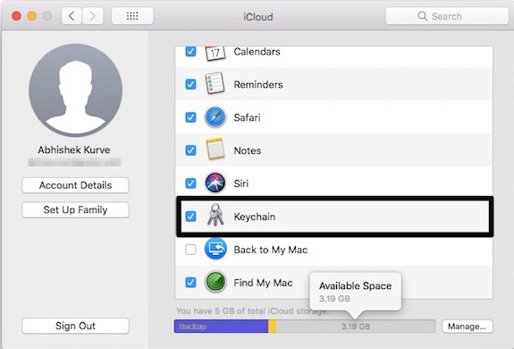Click the Keychain keys icon
This screenshot has height=349, width=514.
click(x=215, y=215)
